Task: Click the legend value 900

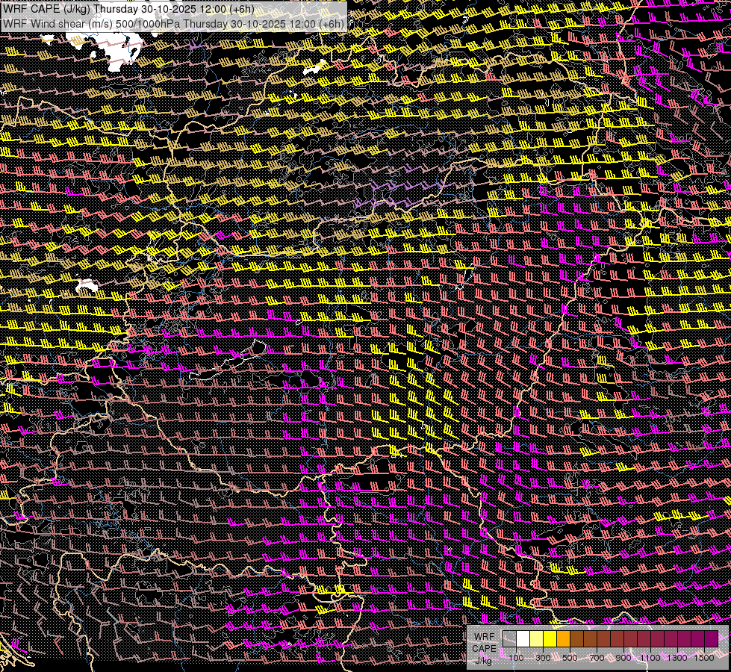Action: [x=623, y=658]
